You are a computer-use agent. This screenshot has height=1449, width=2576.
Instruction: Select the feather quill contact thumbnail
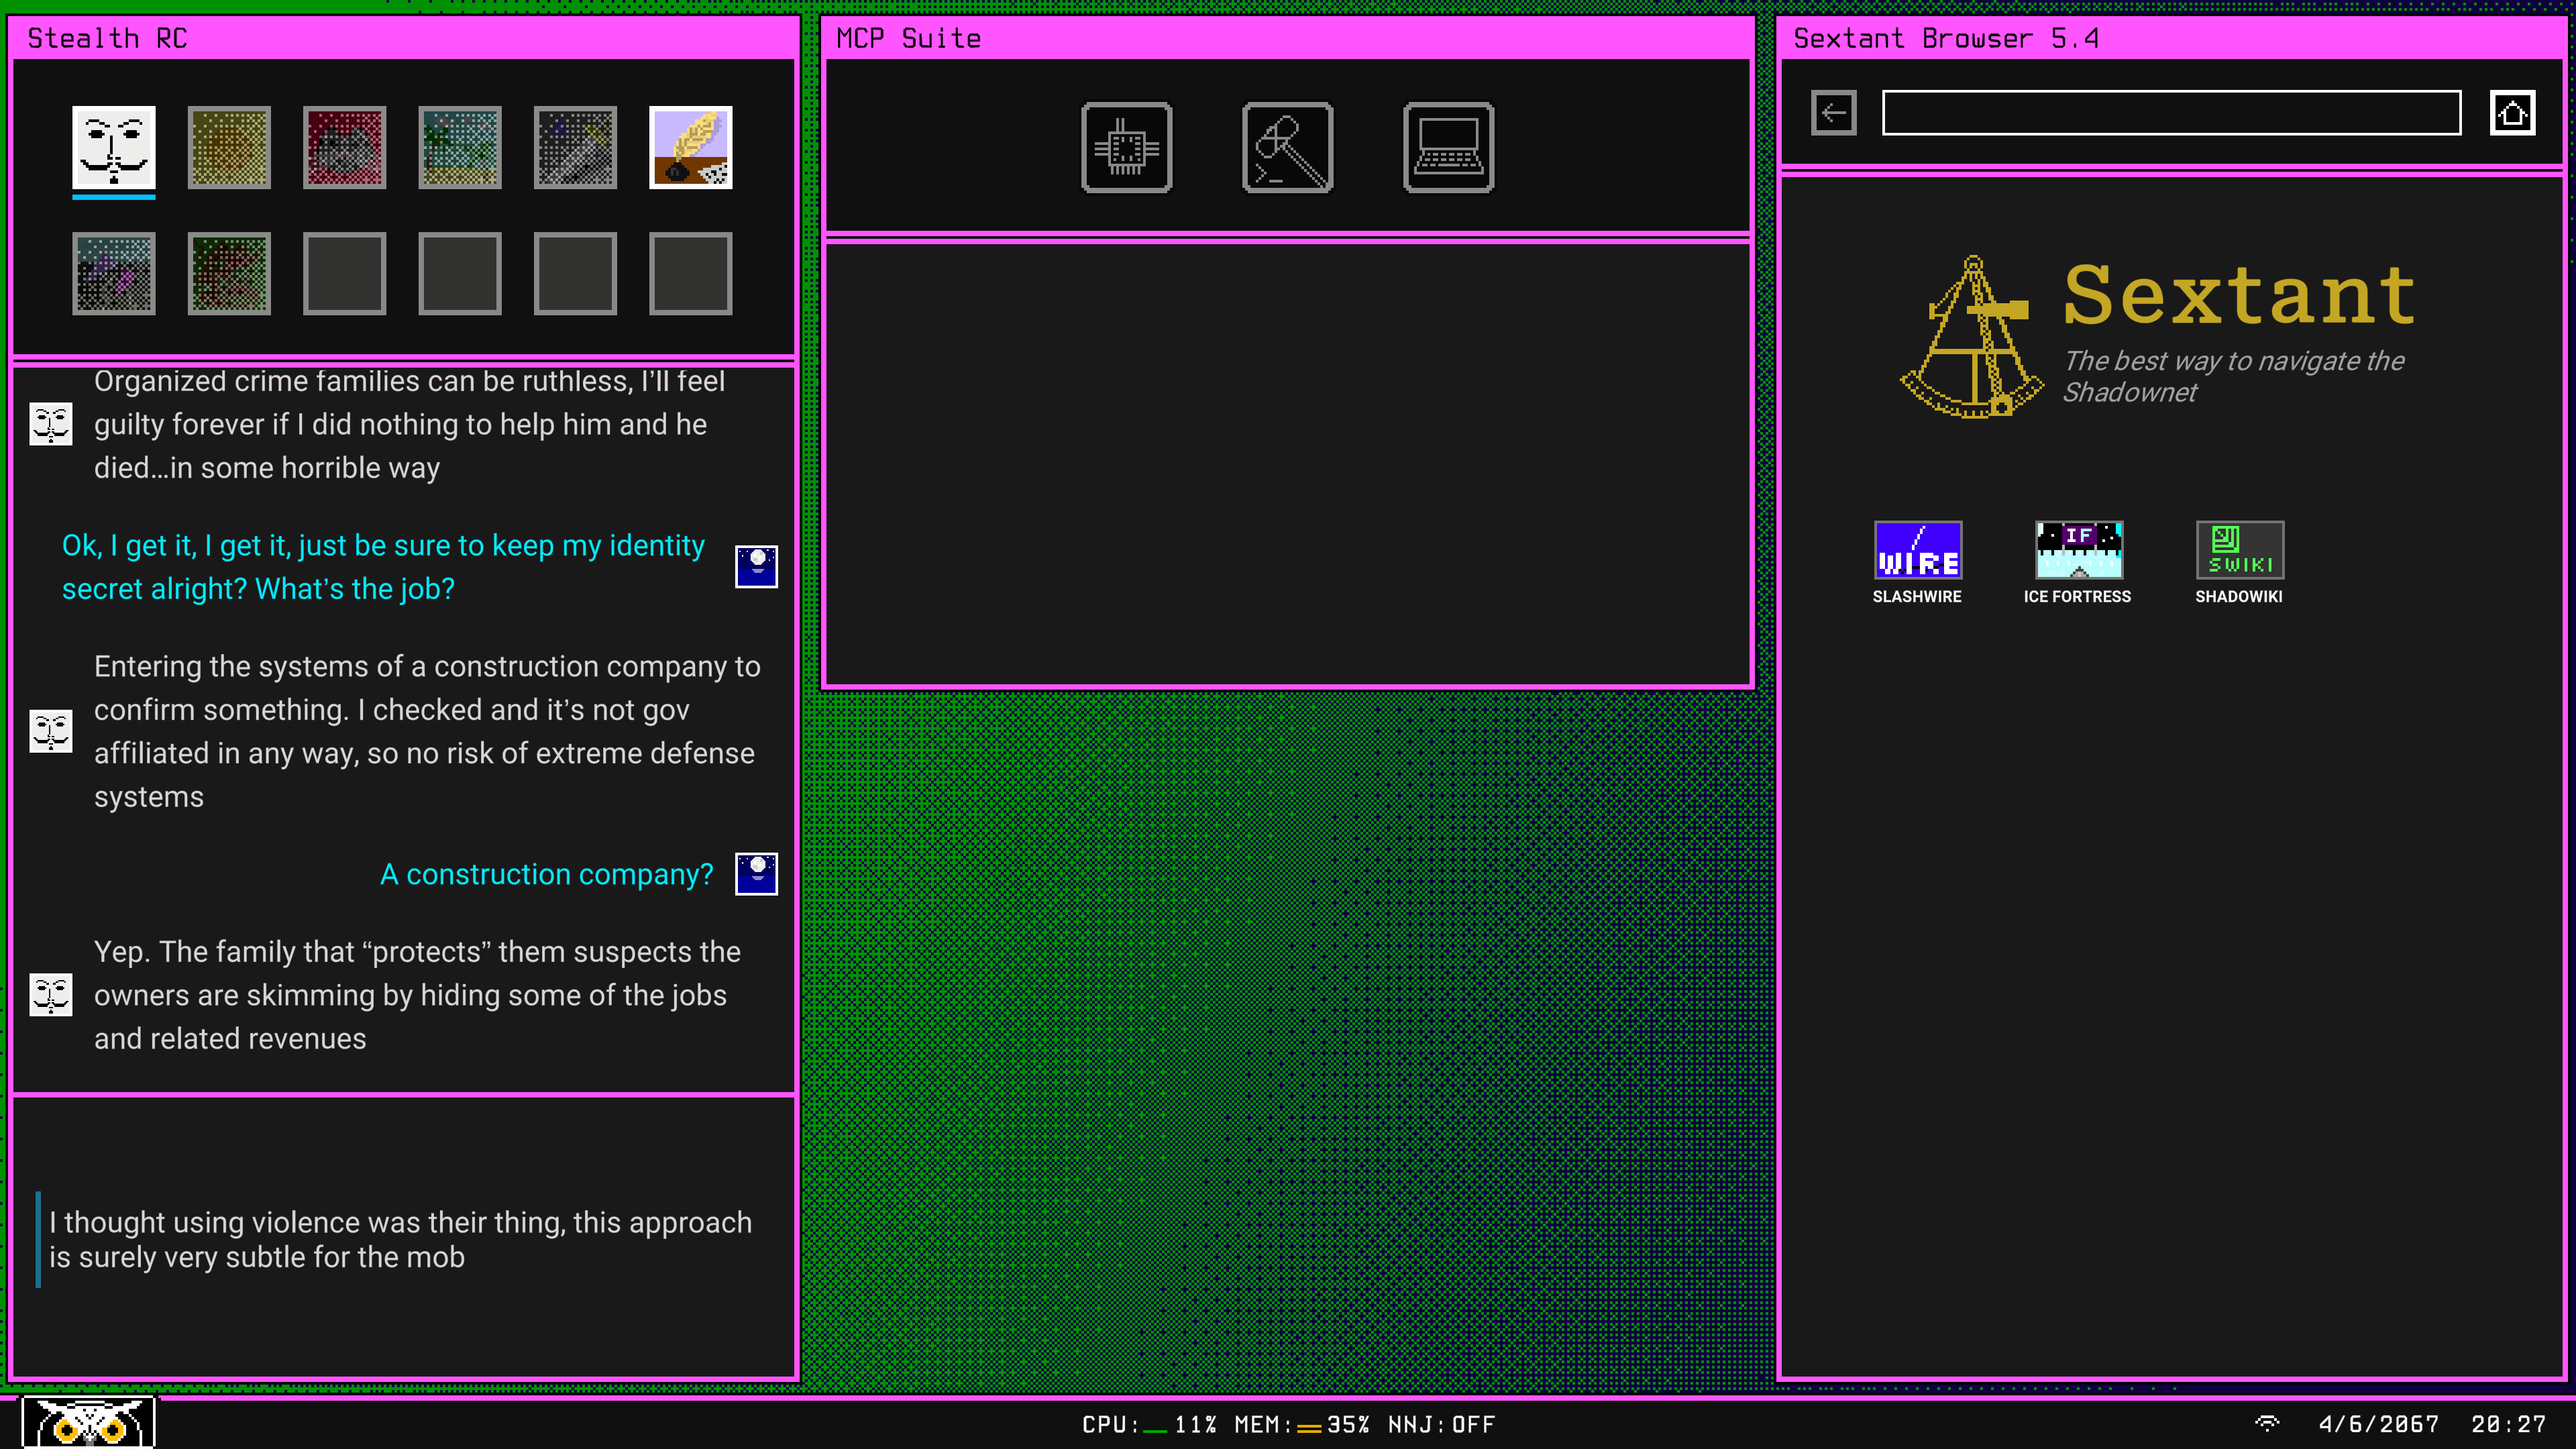pos(690,148)
